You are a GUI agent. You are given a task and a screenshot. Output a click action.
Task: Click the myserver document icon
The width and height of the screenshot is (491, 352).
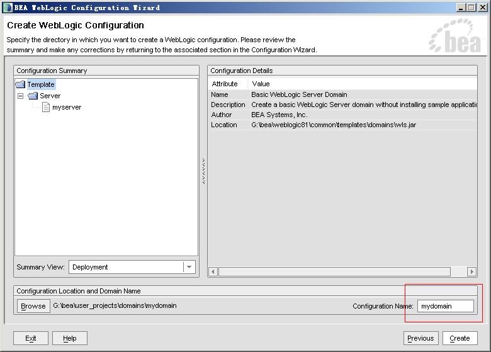pos(46,107)
